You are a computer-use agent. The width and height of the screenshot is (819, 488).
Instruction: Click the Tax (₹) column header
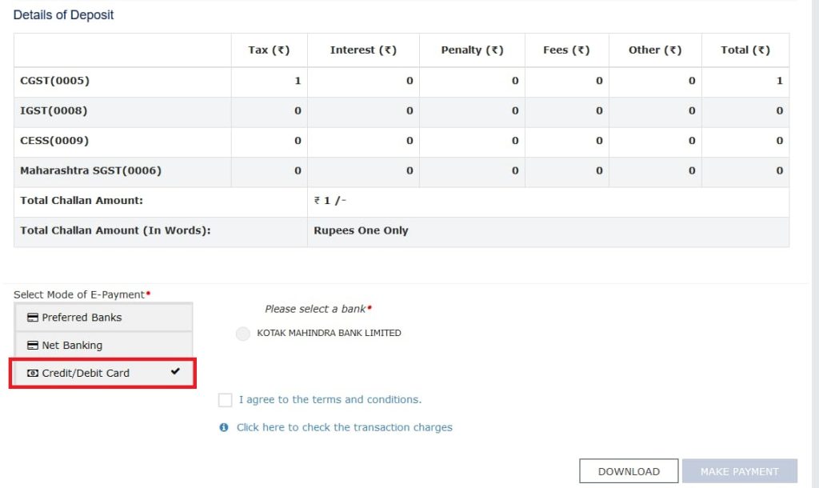[269, 50]
